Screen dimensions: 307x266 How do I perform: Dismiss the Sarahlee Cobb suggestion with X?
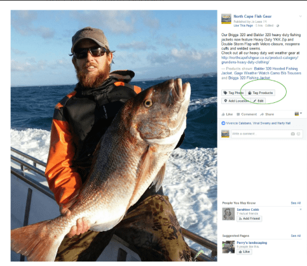click(301, 209)
